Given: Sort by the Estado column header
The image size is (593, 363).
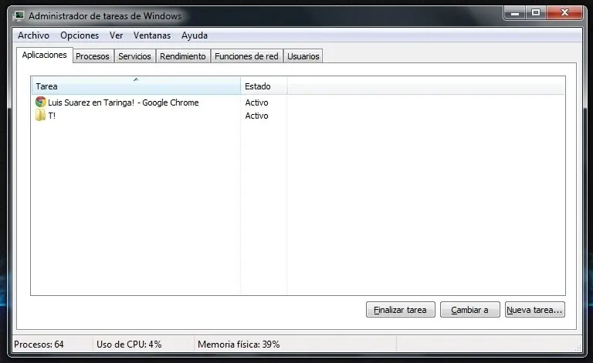Looking at the screenshot, I should (x=263, y=86).
